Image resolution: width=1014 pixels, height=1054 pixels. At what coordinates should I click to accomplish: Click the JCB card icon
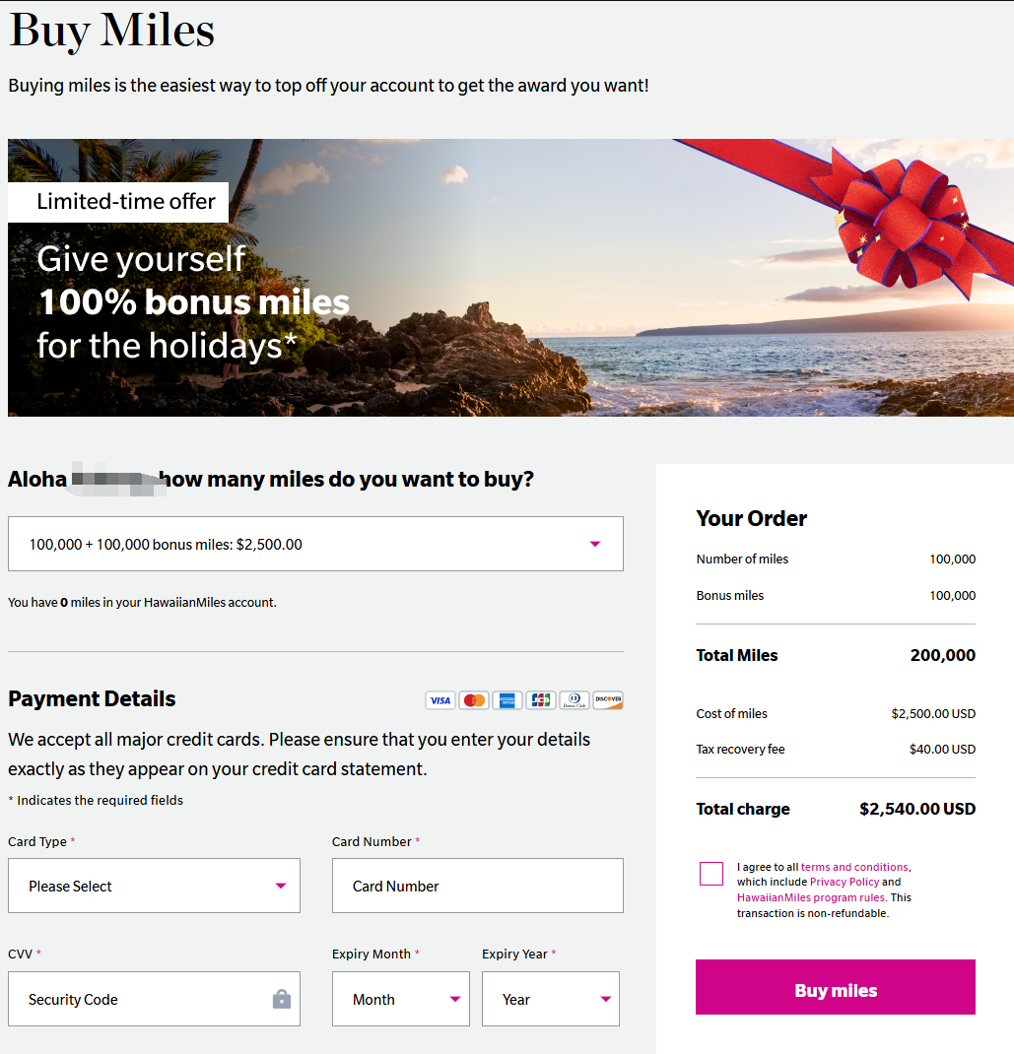541,700
